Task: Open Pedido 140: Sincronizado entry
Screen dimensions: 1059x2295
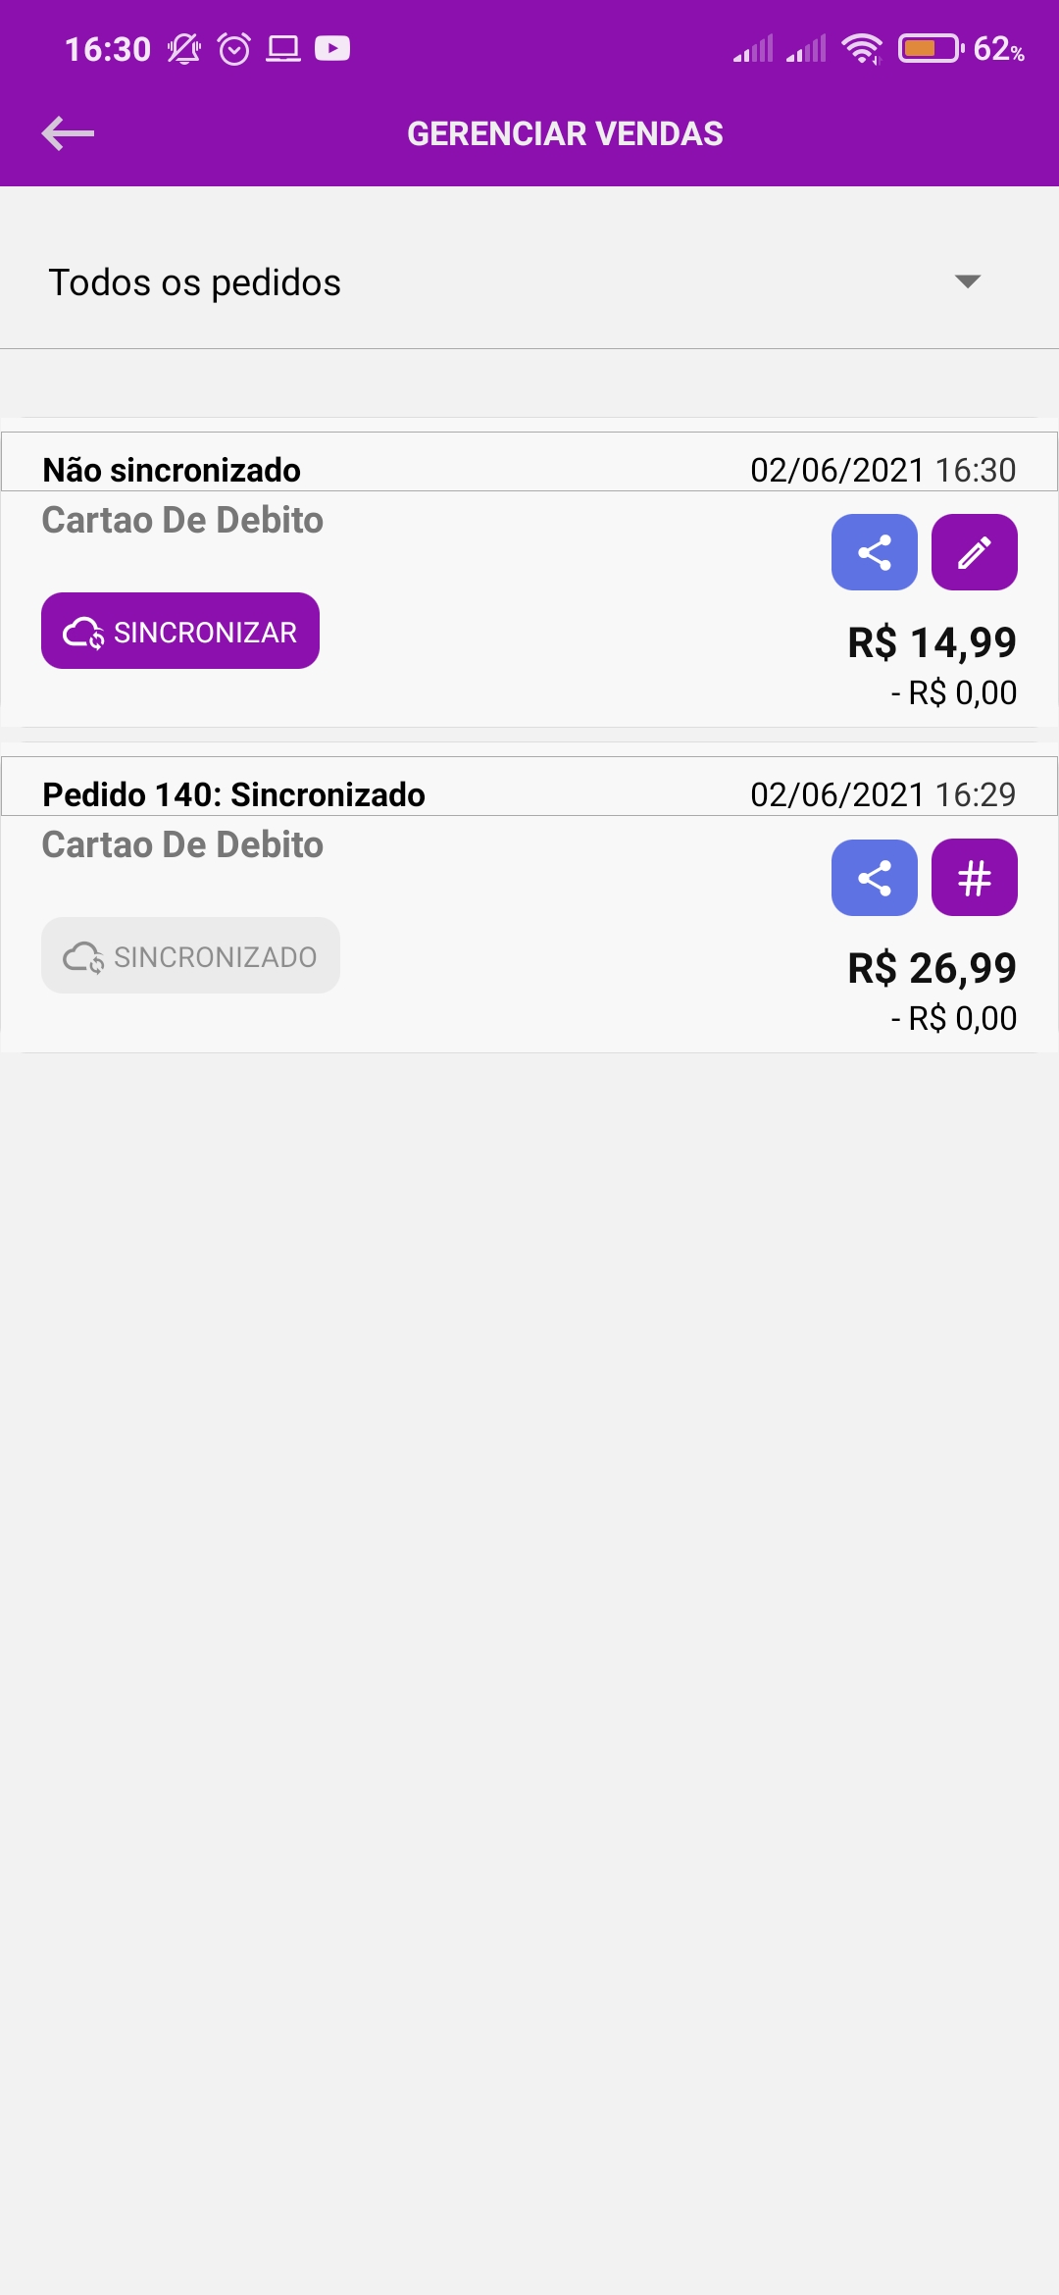Action: click(233, 794)
